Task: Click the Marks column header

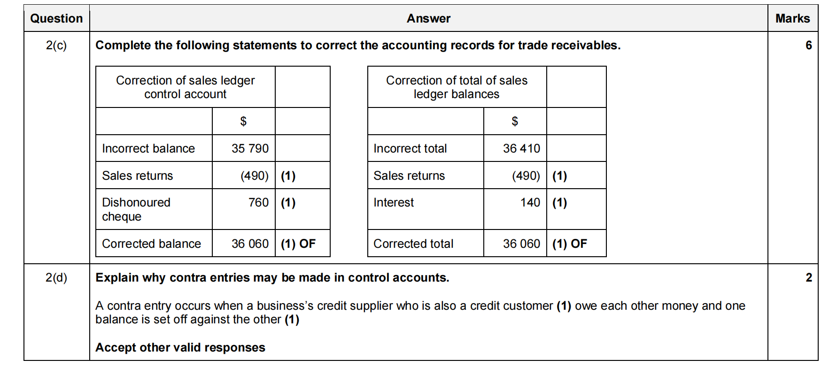Action: tap(792, 19)
